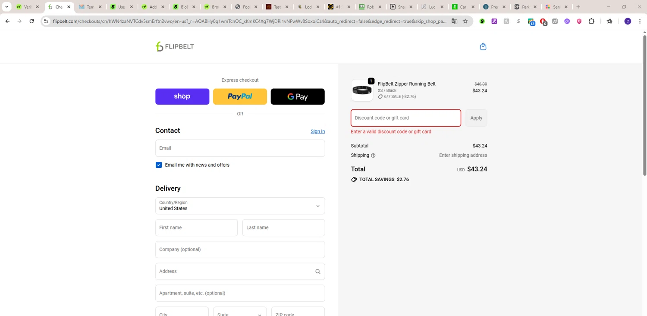Viewport: 647px width, 316px height.
Task: Click the browser forward arrow
Action: pos(19,21)
